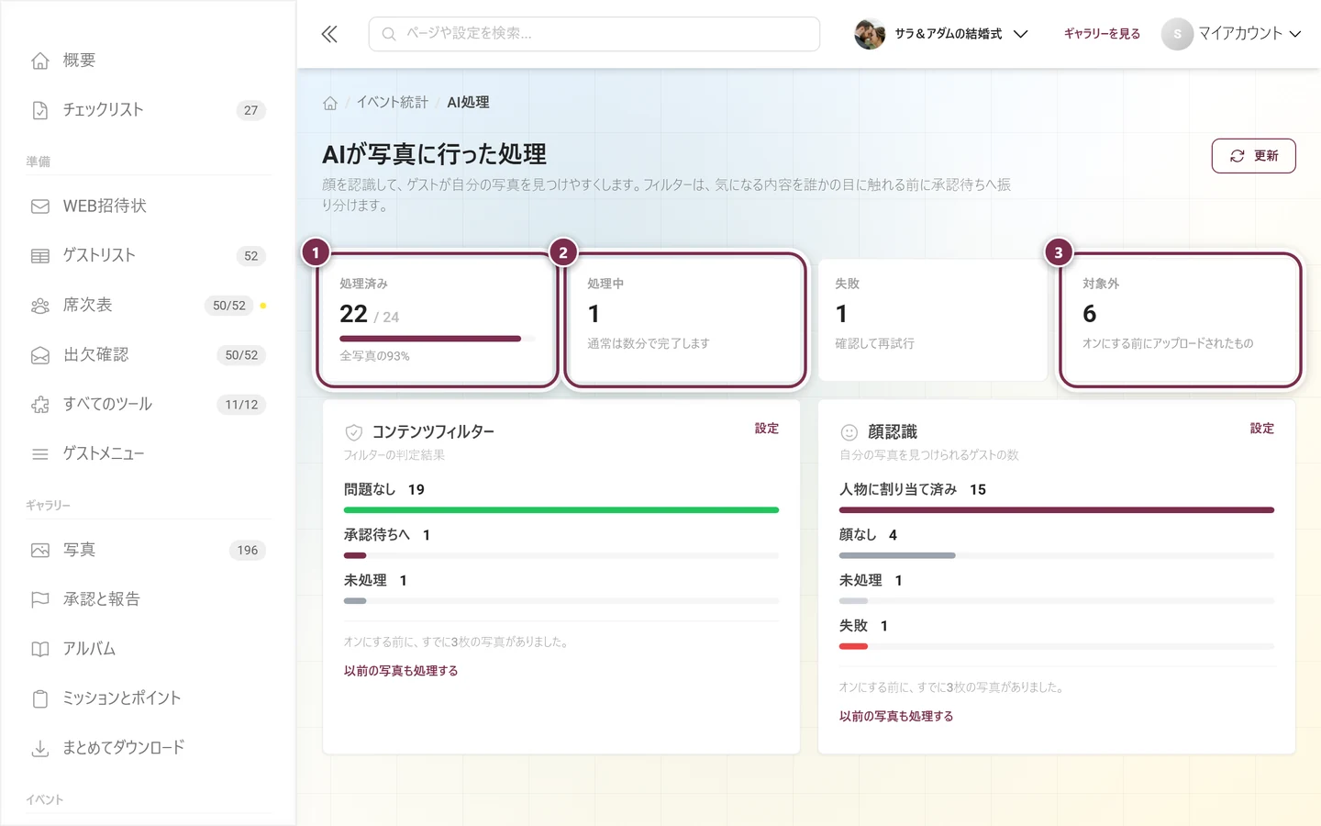The height and width of the screenshot is (826, 1321).
Task: Focus the ページや設定を検索 search field
Action: [594, 34]
